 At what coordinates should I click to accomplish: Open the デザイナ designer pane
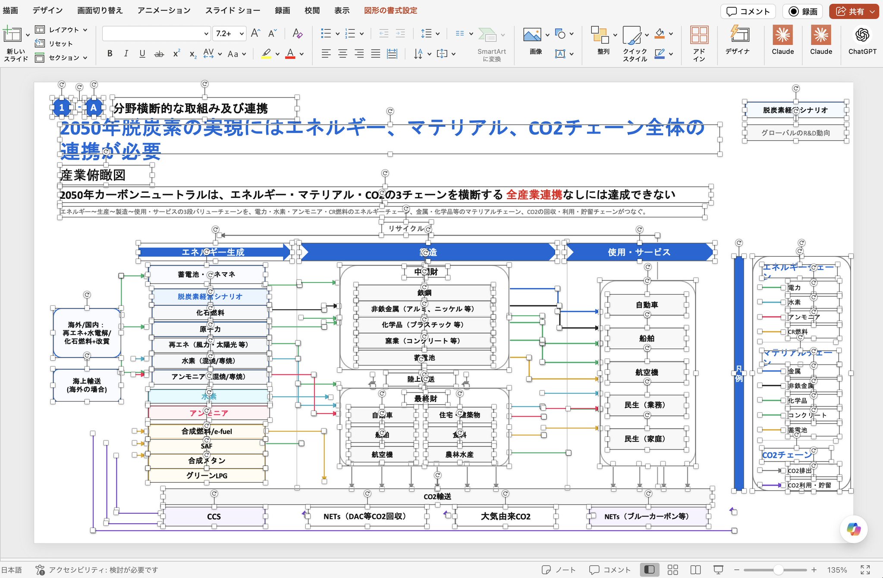(739, 34)
